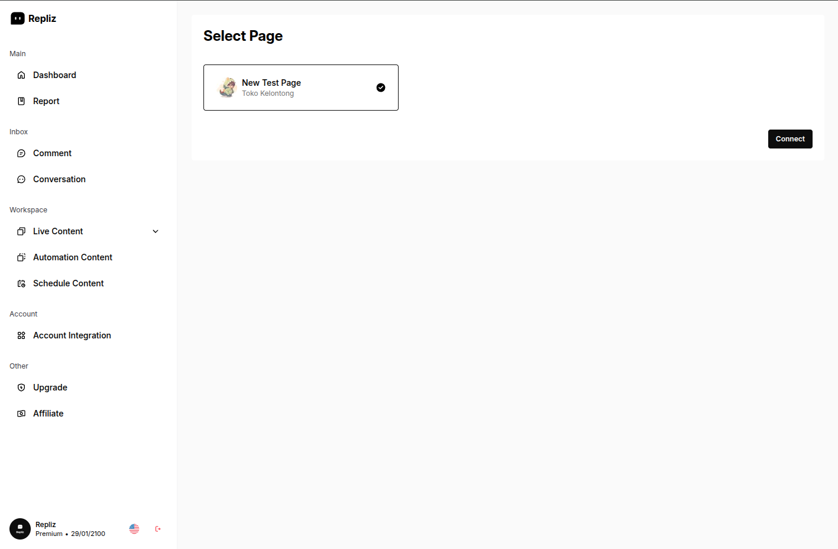This screenshot has height=549, width=838.
Task: Expand the Live Content chevron
Action: (156, 231)
